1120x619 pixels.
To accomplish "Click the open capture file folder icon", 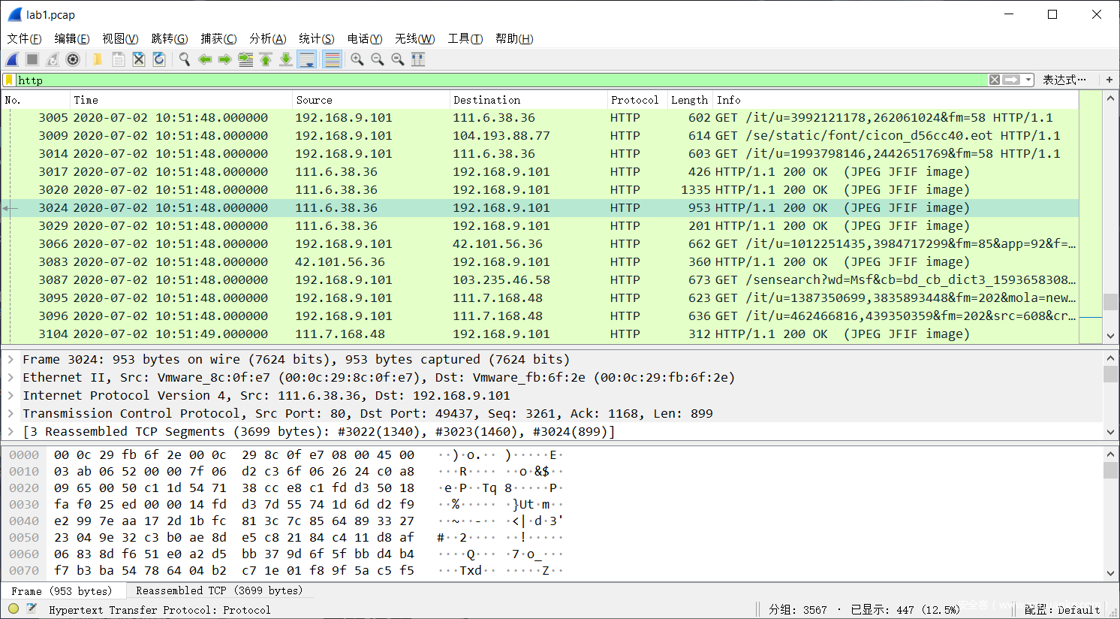I will coord(98,59).
